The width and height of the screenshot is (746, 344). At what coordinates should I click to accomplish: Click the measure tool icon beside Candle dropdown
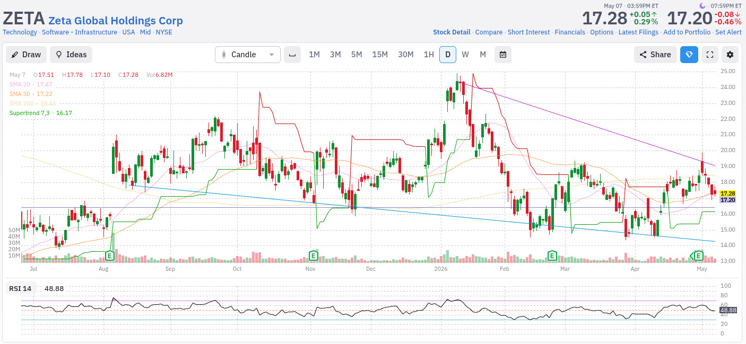click(x=292, y=55)
